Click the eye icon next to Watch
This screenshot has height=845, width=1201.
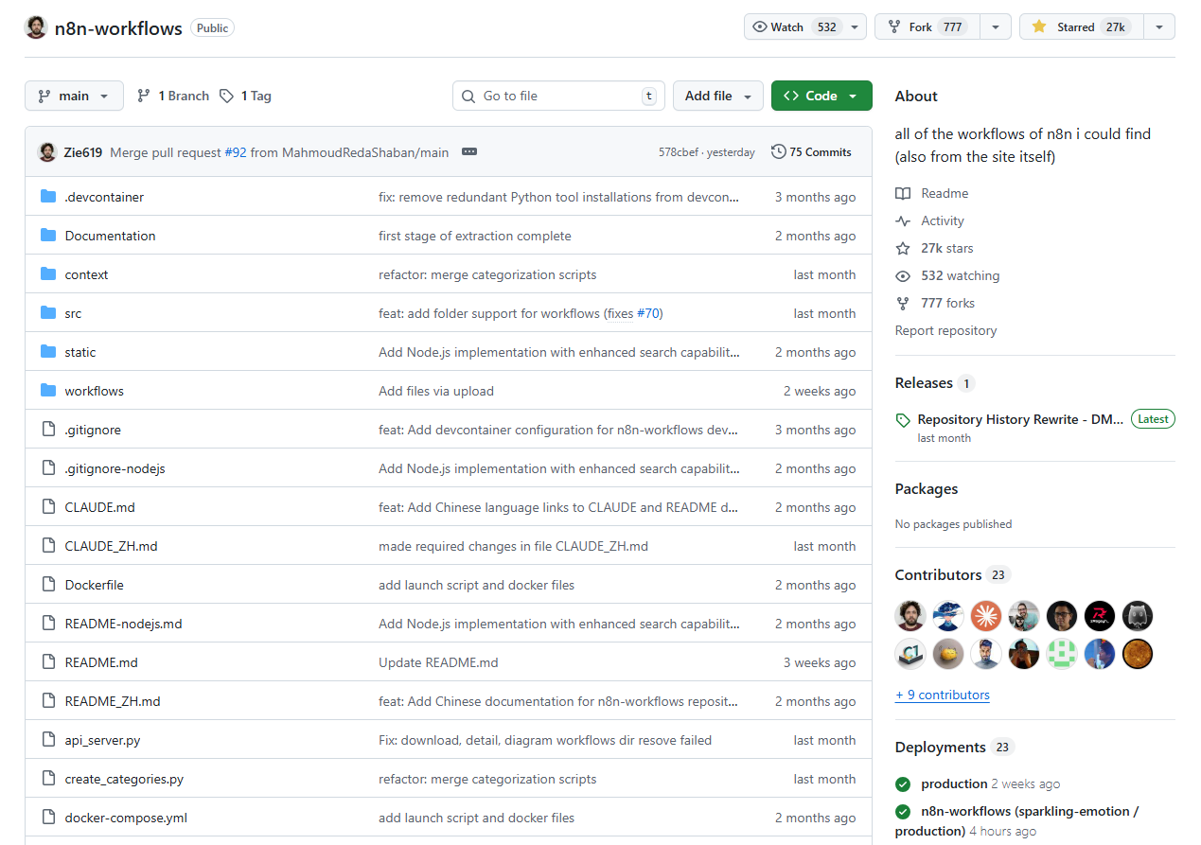(x=759, y=26)
